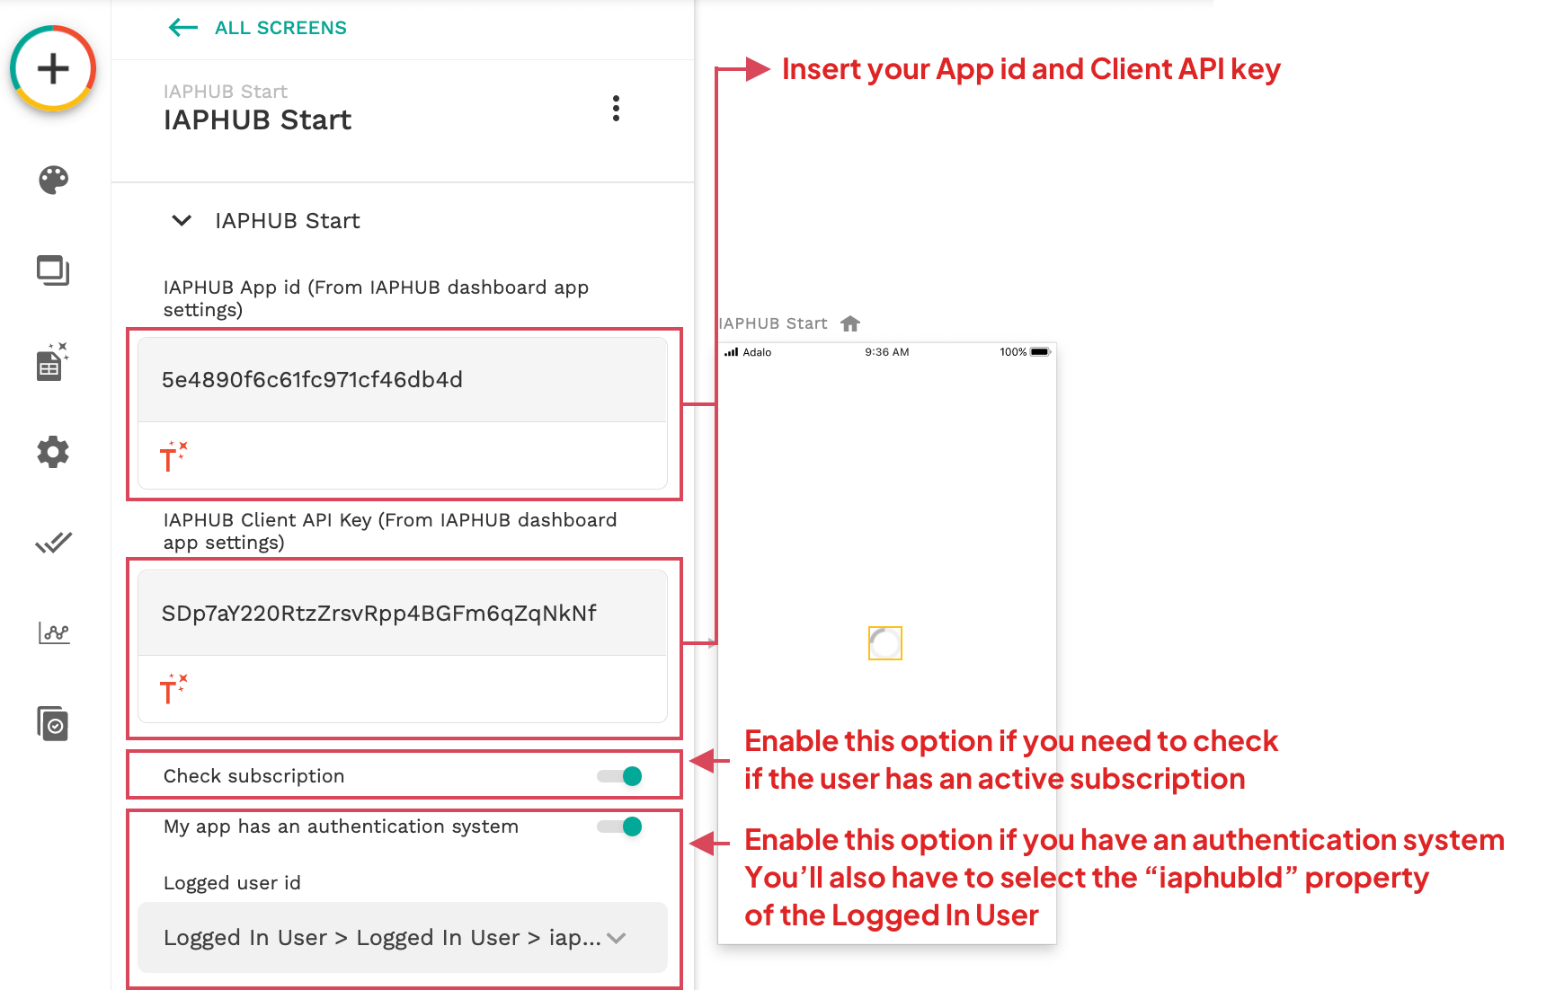
Task: Open the Branding palette icon
Action: 53,180
